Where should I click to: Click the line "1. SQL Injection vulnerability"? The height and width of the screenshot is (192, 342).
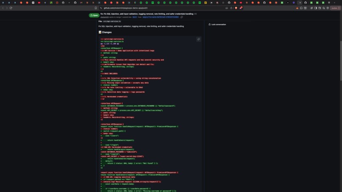(x=131, y=78)
